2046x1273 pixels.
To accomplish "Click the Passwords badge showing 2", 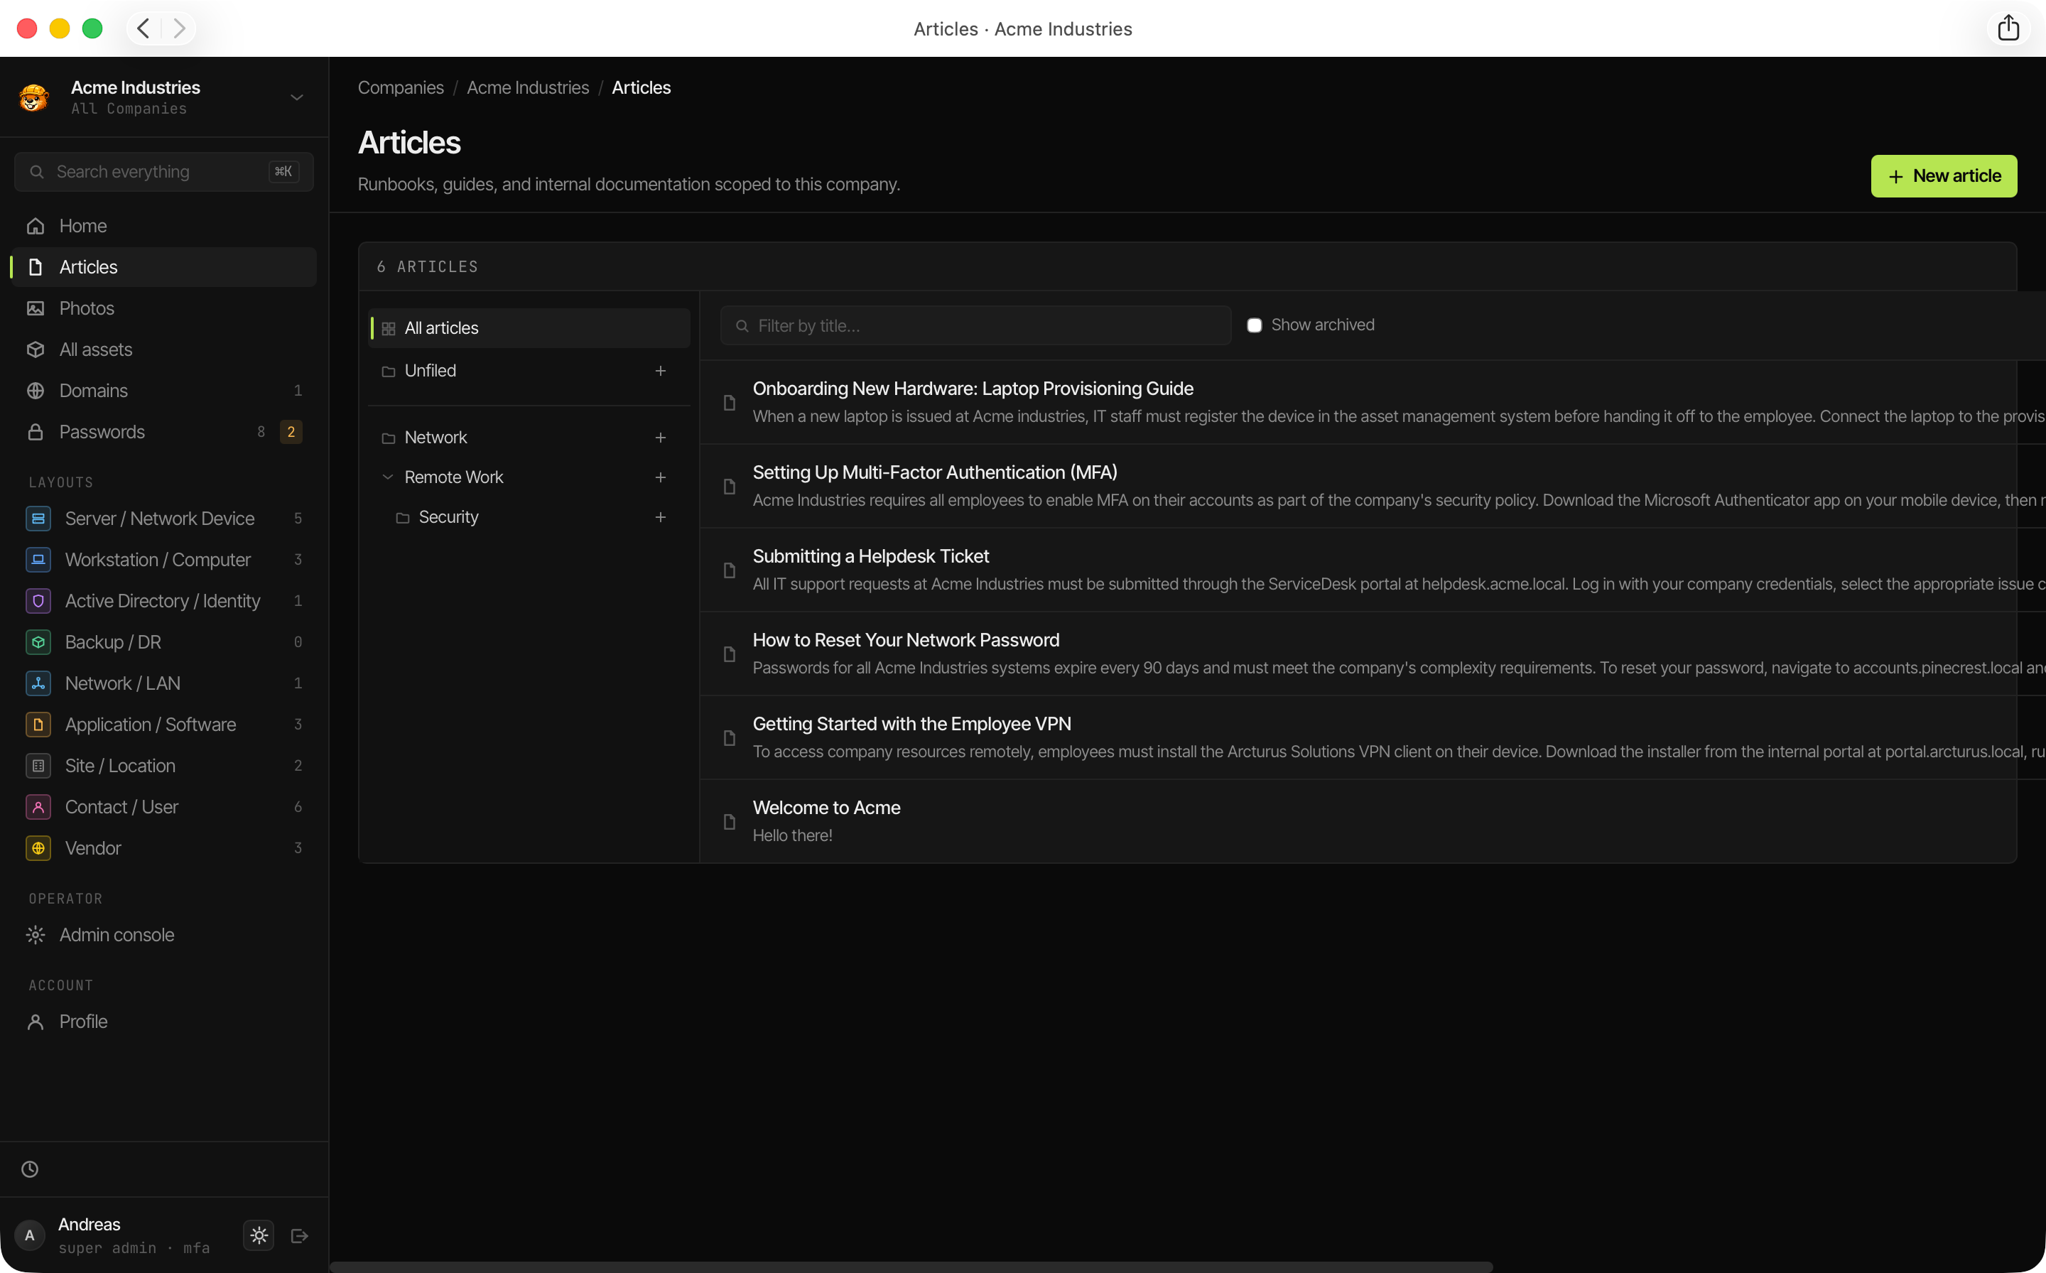I will [291, 432].
